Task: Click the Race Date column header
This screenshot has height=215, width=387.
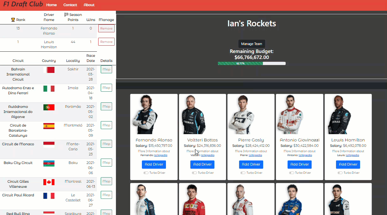Action: click(x=91, y=58)
